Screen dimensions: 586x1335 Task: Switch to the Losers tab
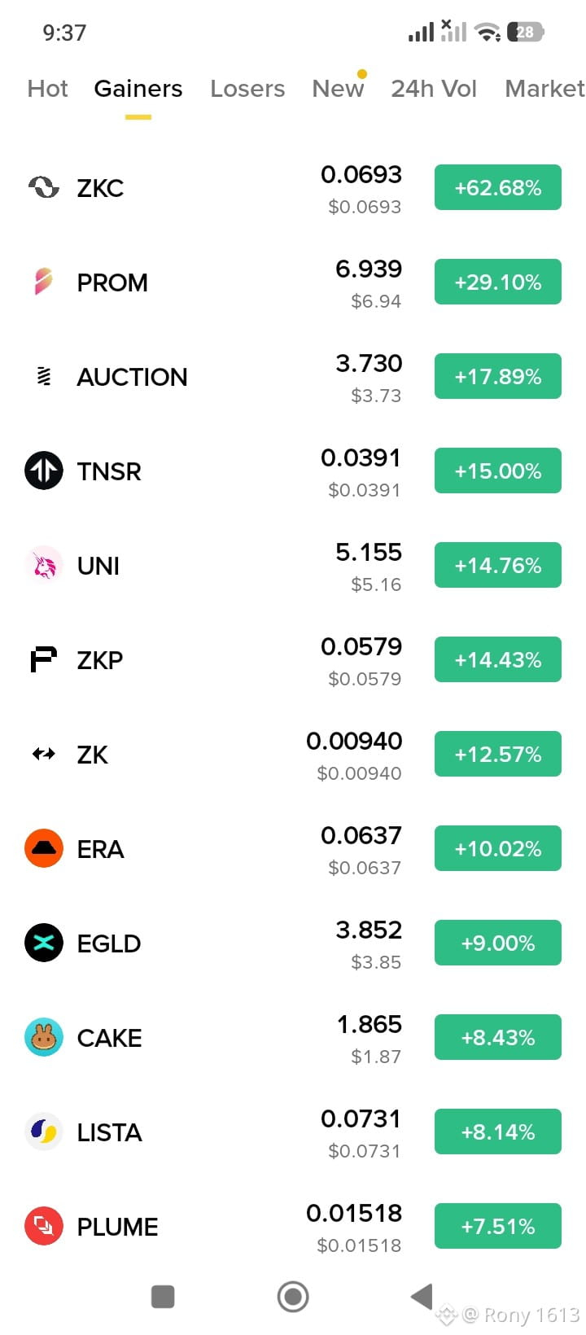pyautogui.click(x=247, y=88)
